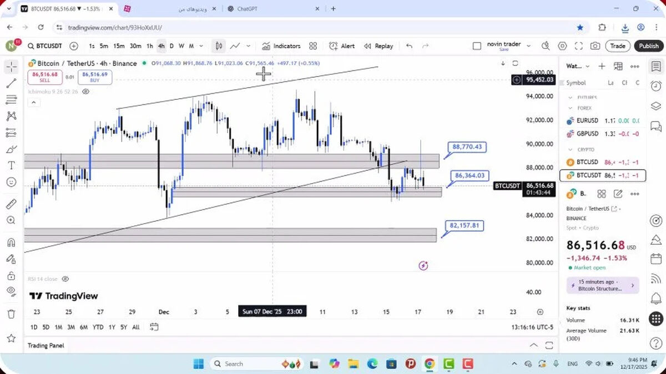Expand the Watchlist name dropdown
The width and height of the screenshot is (666, 374).
coord(588,66)
